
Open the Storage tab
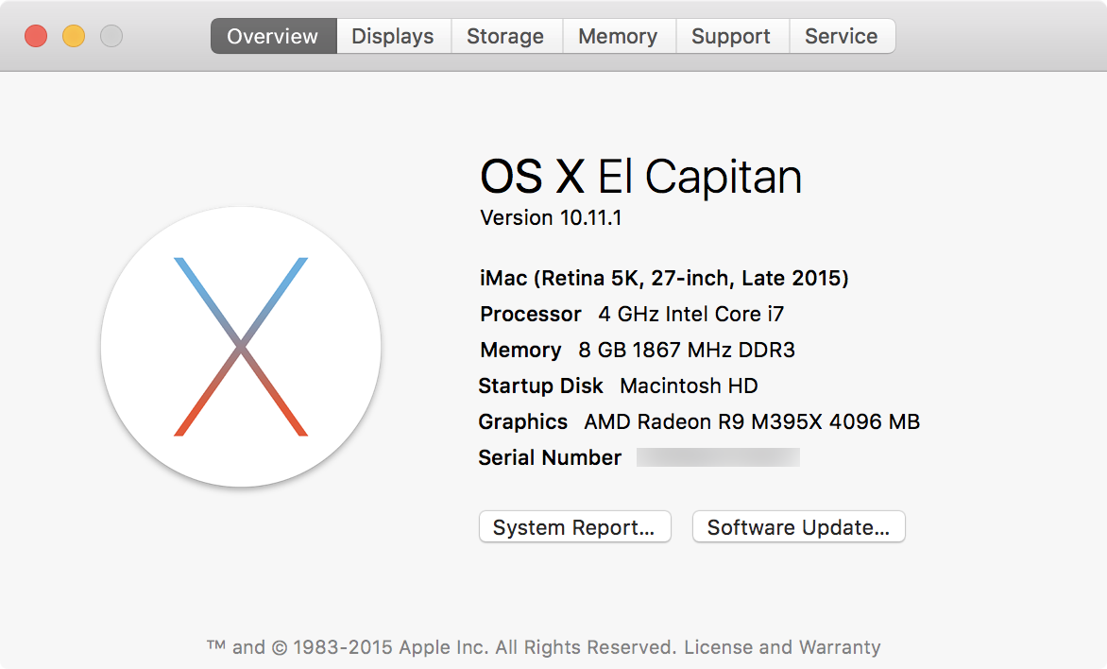pos(505,36)
